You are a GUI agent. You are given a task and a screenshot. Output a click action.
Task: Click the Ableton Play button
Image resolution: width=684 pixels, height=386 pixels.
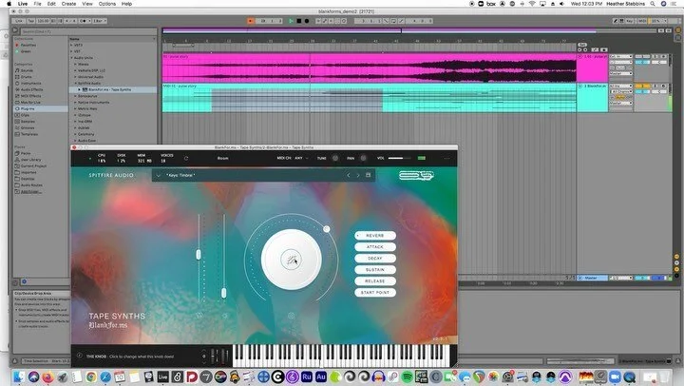(x=291, y=21)
